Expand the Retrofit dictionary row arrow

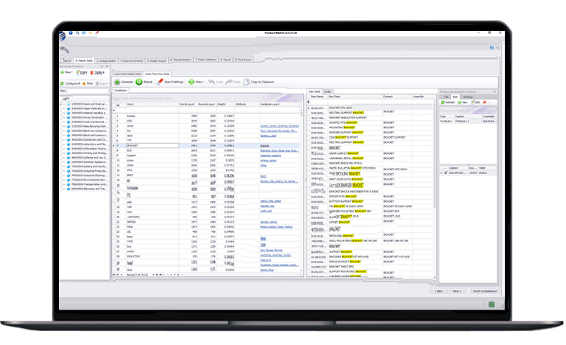441,173
